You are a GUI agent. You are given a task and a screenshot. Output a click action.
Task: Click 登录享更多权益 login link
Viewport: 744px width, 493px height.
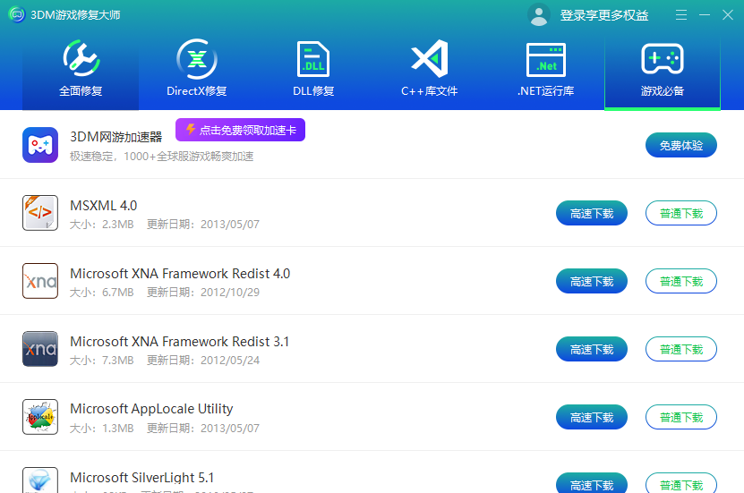[603, 15]
